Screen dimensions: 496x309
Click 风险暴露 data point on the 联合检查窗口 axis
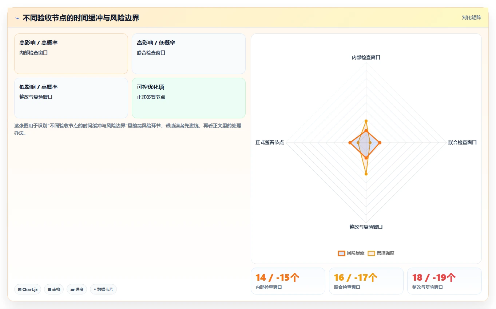click(380, 143)
